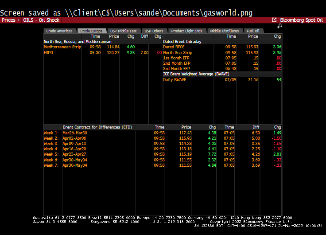Click the OILS - Oil Shock header label
The image size is (326, 235).
(x=41, y=20)
